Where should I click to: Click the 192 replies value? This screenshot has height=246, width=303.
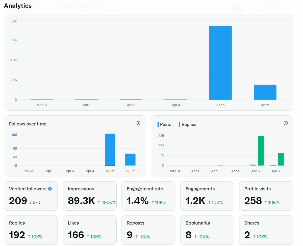[x=17, y=235]
